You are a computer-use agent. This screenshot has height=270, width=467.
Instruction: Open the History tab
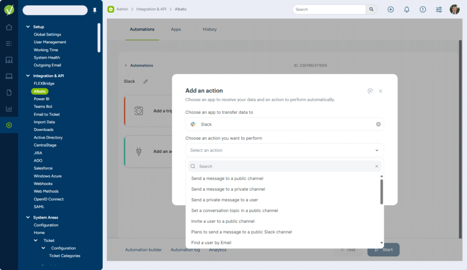point(210,30)
